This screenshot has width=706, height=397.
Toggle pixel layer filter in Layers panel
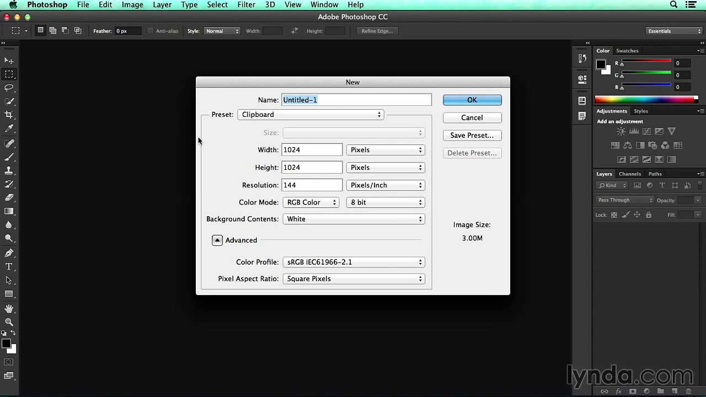pos(638,185)
